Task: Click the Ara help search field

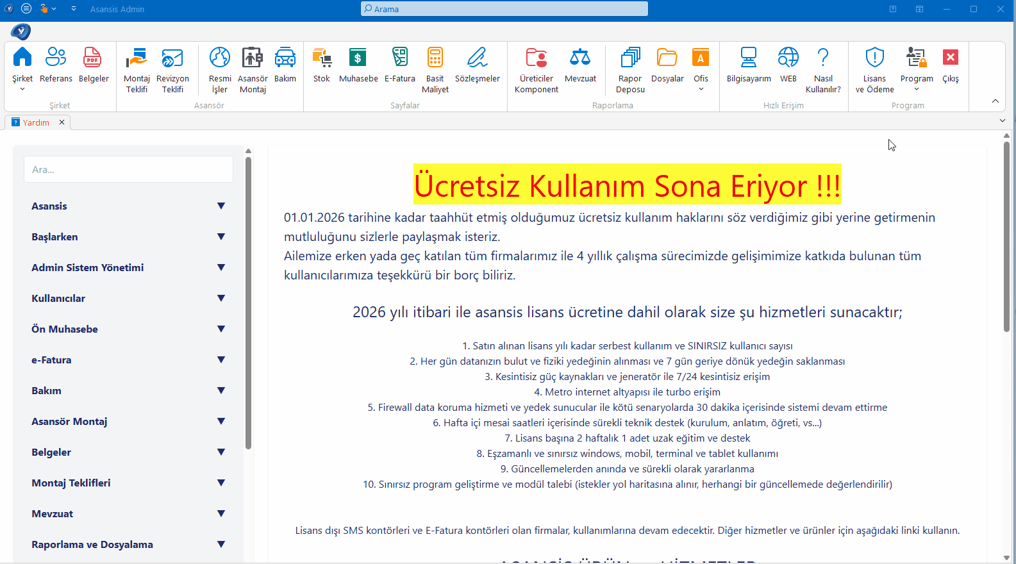Action: [x=128, y=170]
